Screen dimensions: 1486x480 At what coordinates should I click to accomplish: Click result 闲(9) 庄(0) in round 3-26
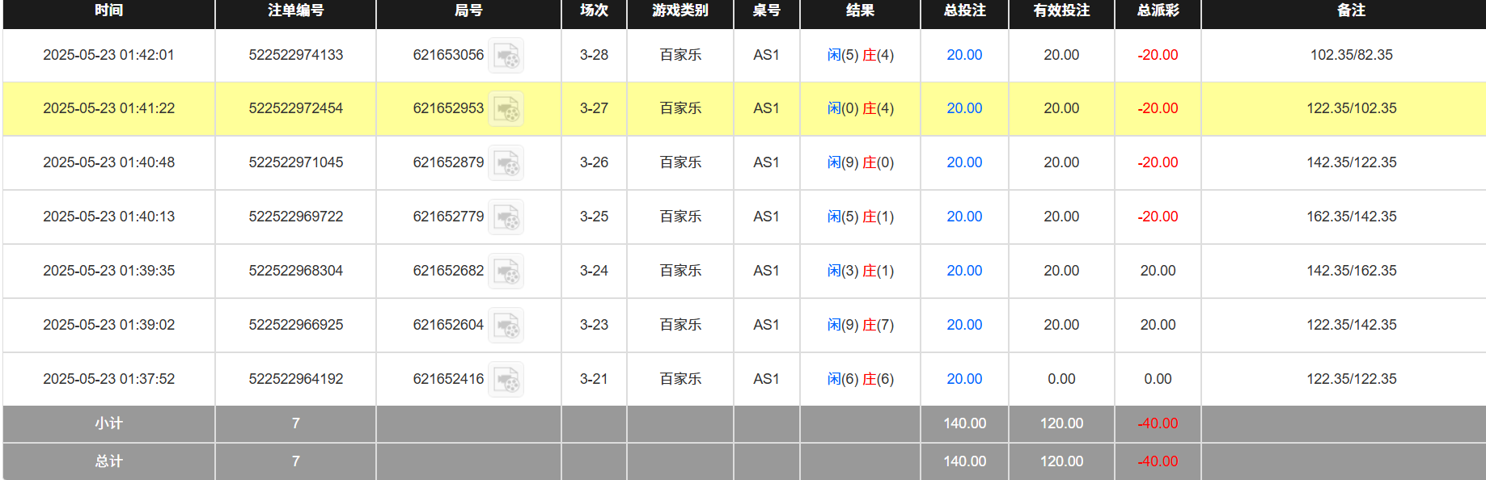[x=860, y=162]
